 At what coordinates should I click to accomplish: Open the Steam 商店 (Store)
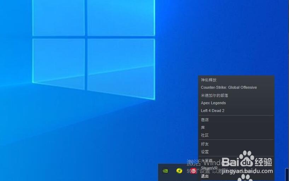tap(205, 120)
